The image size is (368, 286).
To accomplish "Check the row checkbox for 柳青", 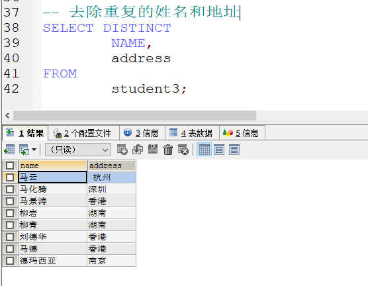I will [x=10, y=225].
